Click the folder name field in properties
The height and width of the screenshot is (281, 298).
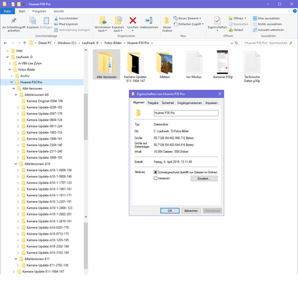186,113
